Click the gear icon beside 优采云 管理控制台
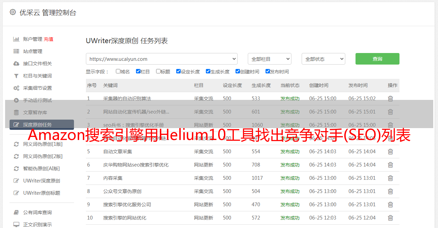 (x=13, y=12)
